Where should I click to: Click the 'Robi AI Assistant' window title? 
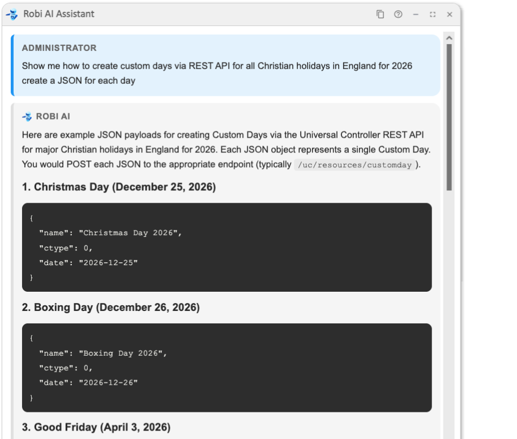click(59, 14)
